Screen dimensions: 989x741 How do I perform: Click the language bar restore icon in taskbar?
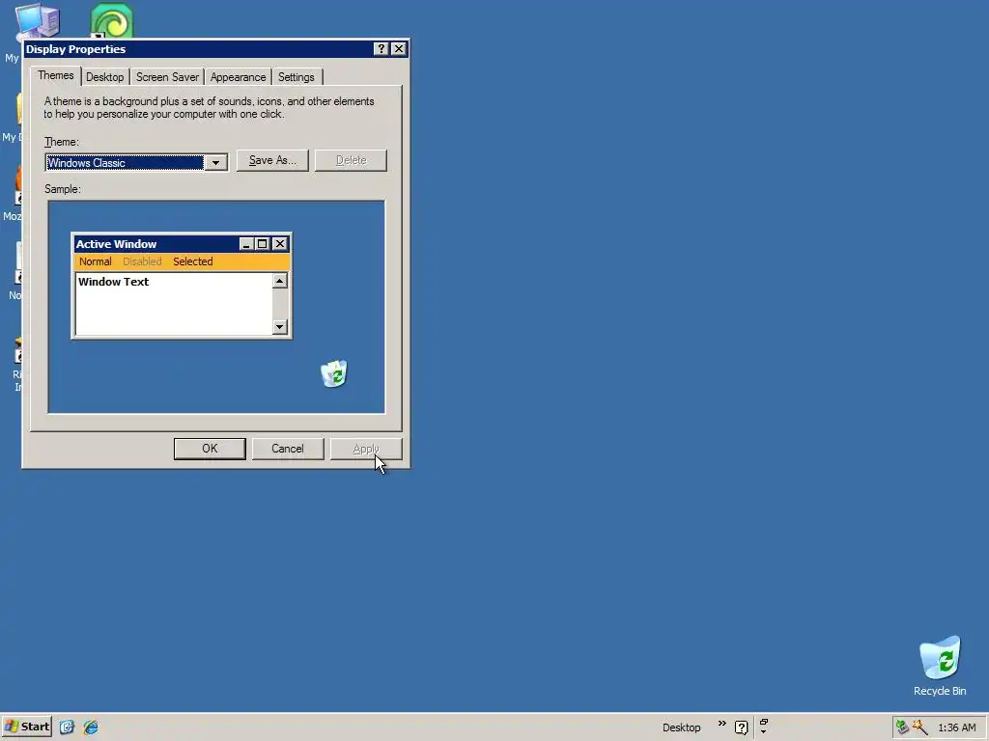point(763,722)
